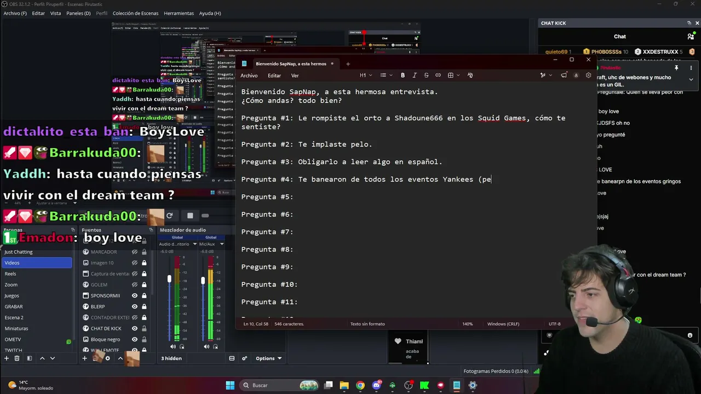Open Notepad account icon
The image size is (701, 394).
click(576, 75)
